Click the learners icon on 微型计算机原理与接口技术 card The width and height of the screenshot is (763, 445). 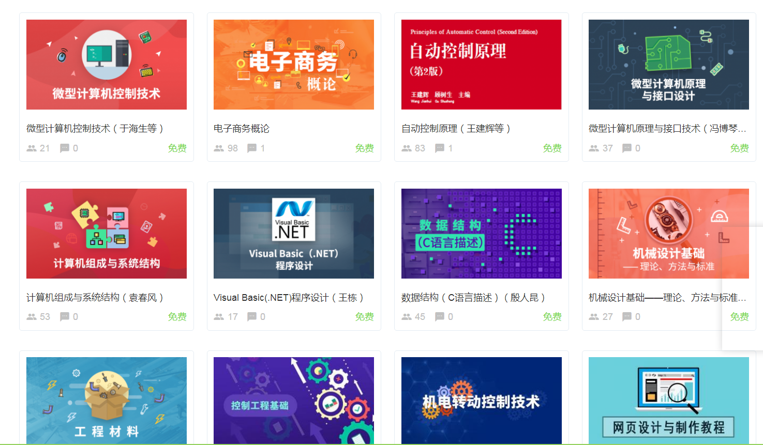[x=594, y=148]
